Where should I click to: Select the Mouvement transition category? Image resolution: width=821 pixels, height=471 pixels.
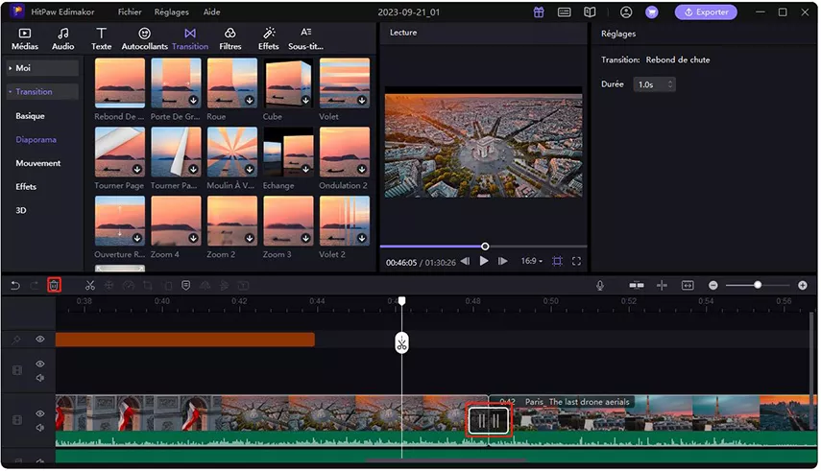point(37,163)
